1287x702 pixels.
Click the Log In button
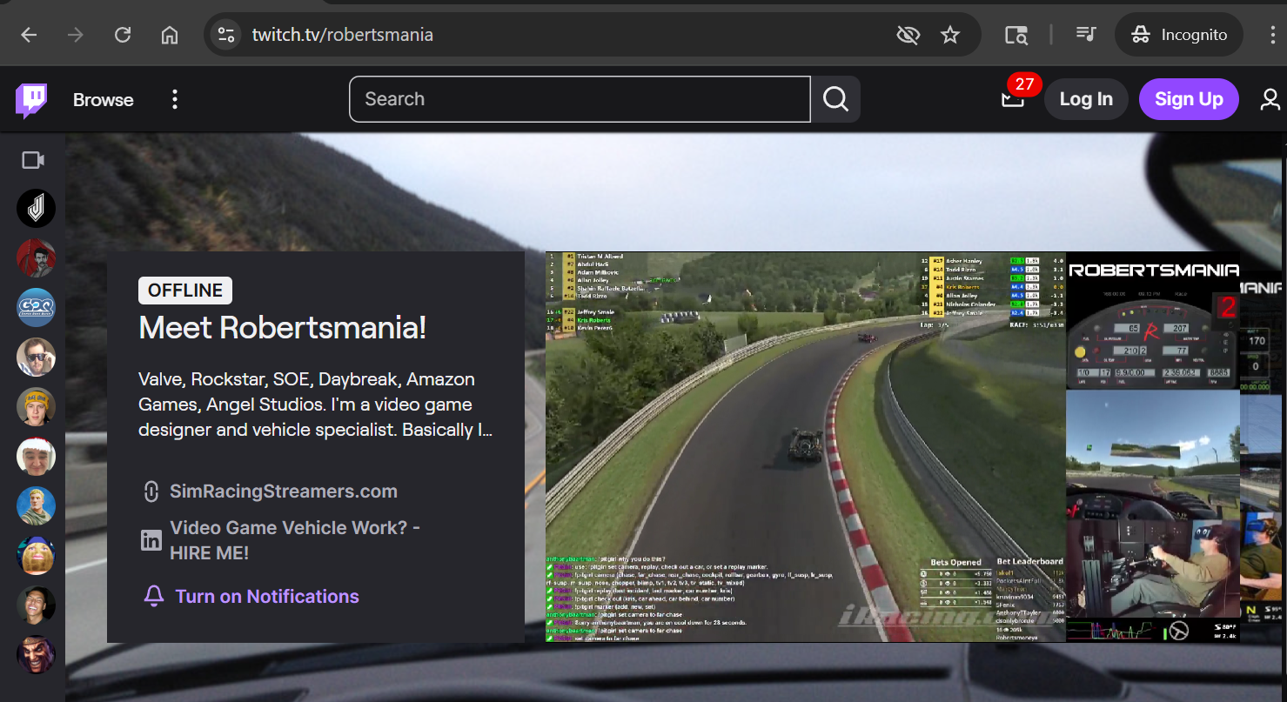click(1085, 99)
